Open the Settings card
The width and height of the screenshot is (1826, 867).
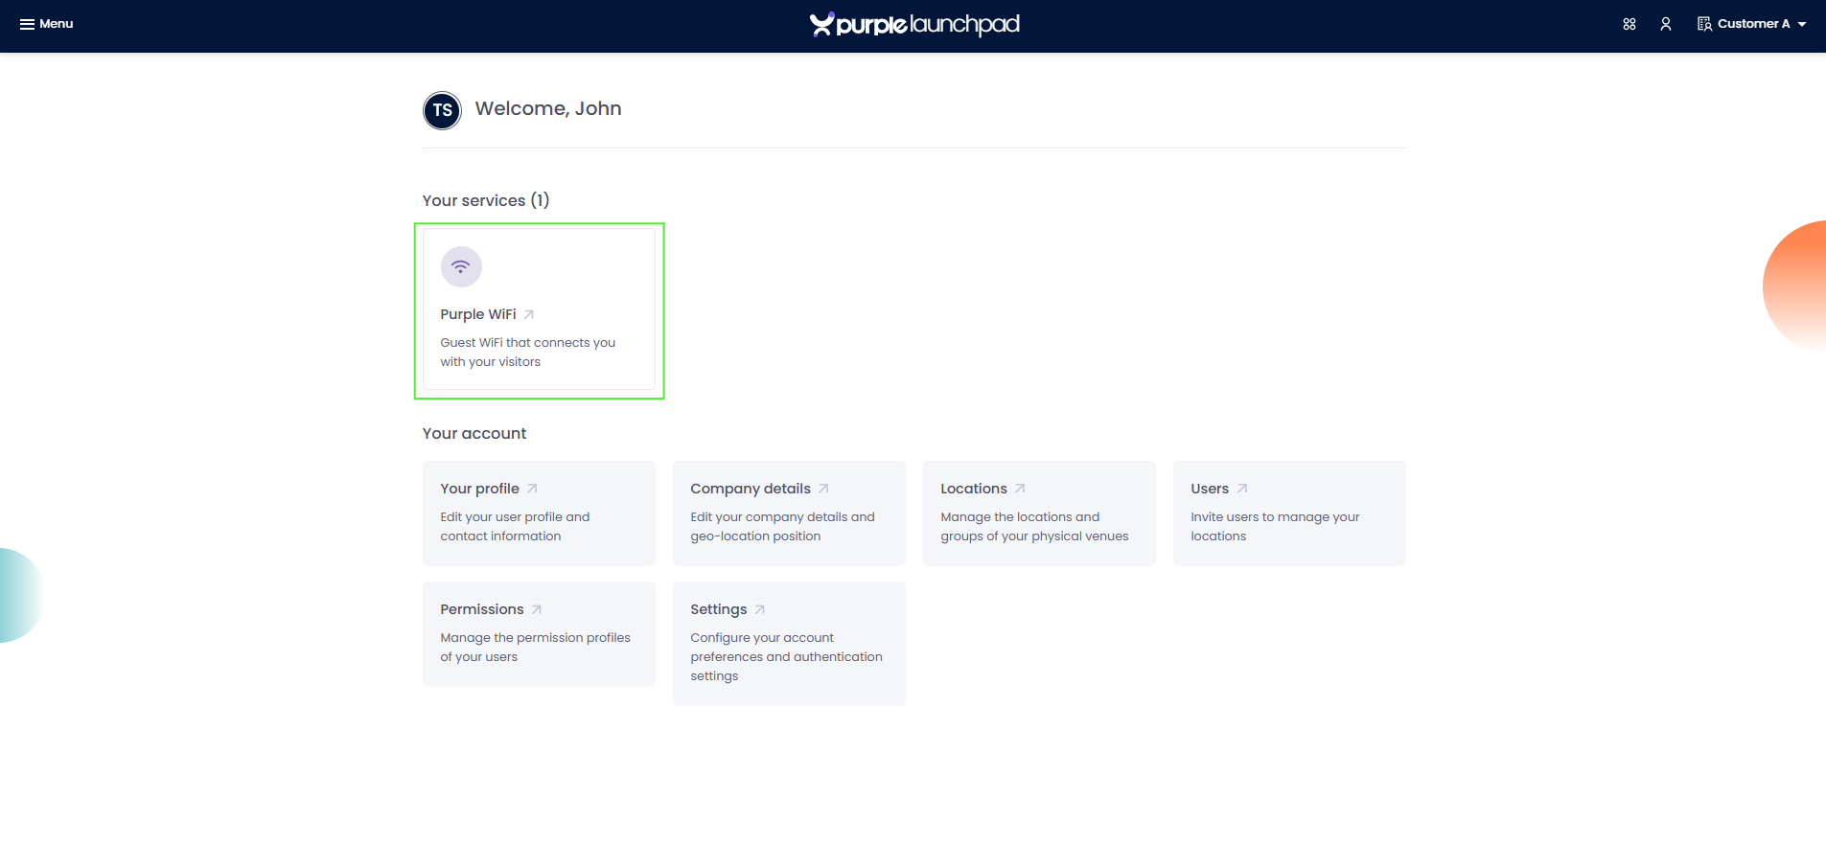coord(789,643)
